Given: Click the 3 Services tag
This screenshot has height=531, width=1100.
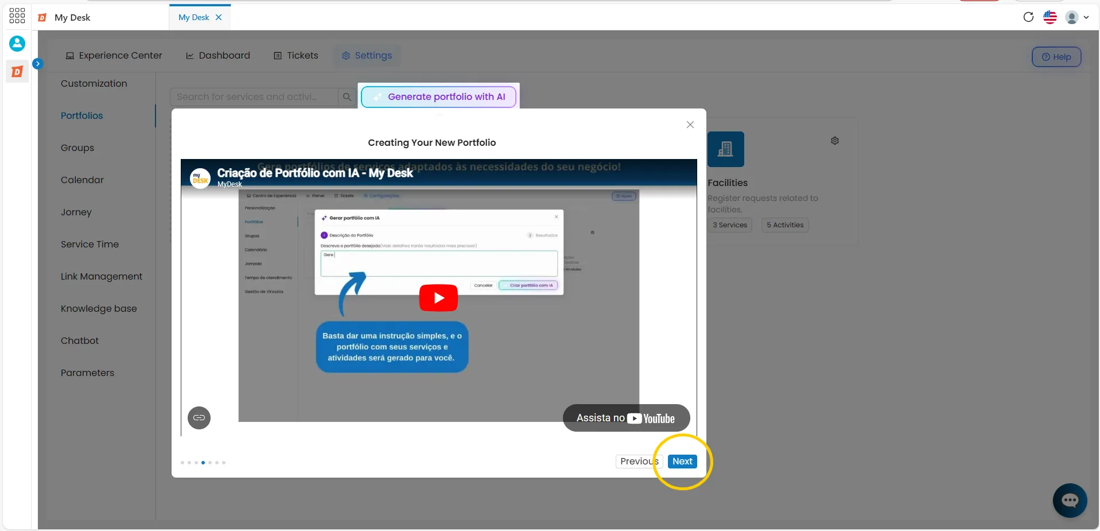Looking at the screenshot, I should point(730,225).
